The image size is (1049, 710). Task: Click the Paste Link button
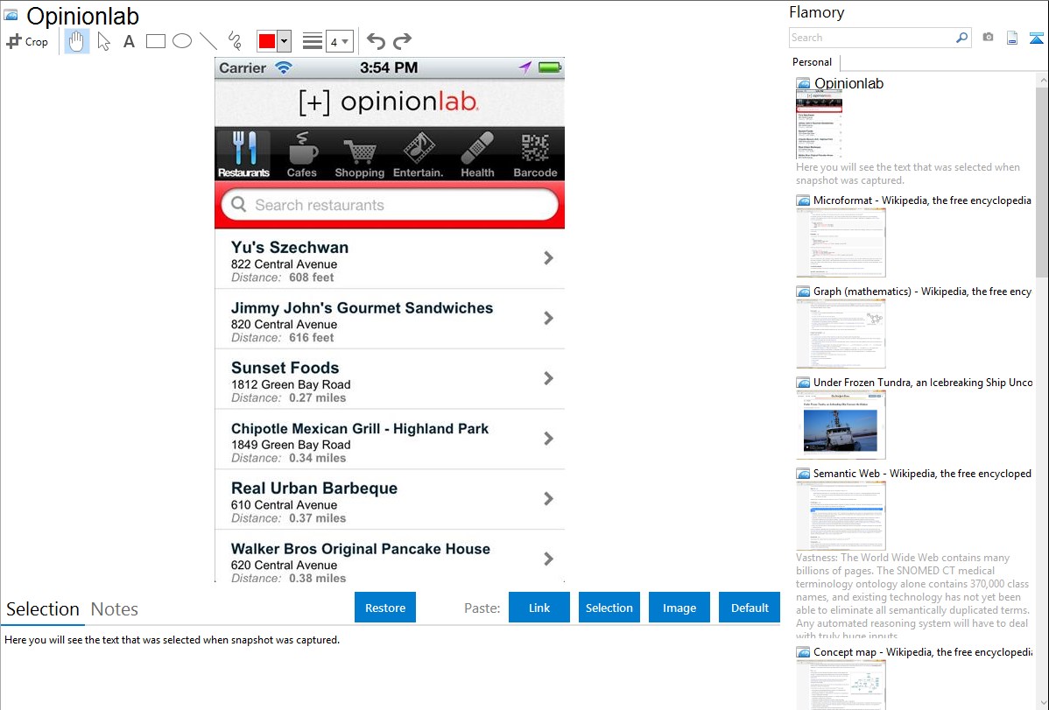point(539,608)
